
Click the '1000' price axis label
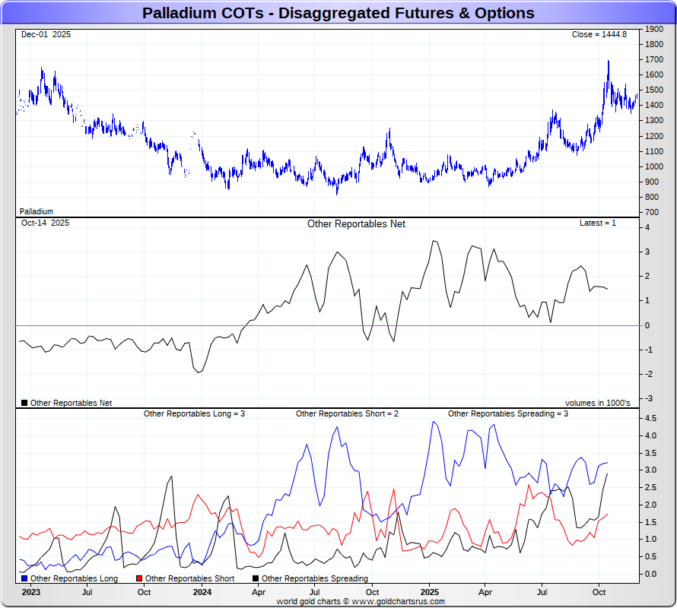coord(654,166)
